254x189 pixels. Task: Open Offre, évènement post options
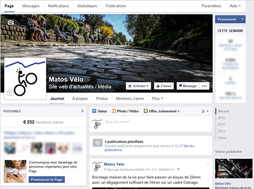pos(162,111)
